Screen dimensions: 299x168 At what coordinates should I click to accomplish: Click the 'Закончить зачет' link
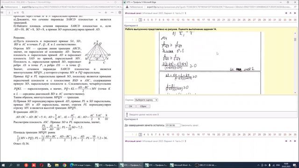click(x=190, y=126)
